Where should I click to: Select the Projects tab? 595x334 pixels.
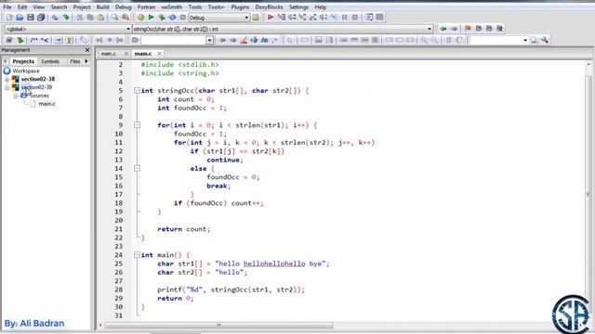pyautogui.click(x=23, y=61)
